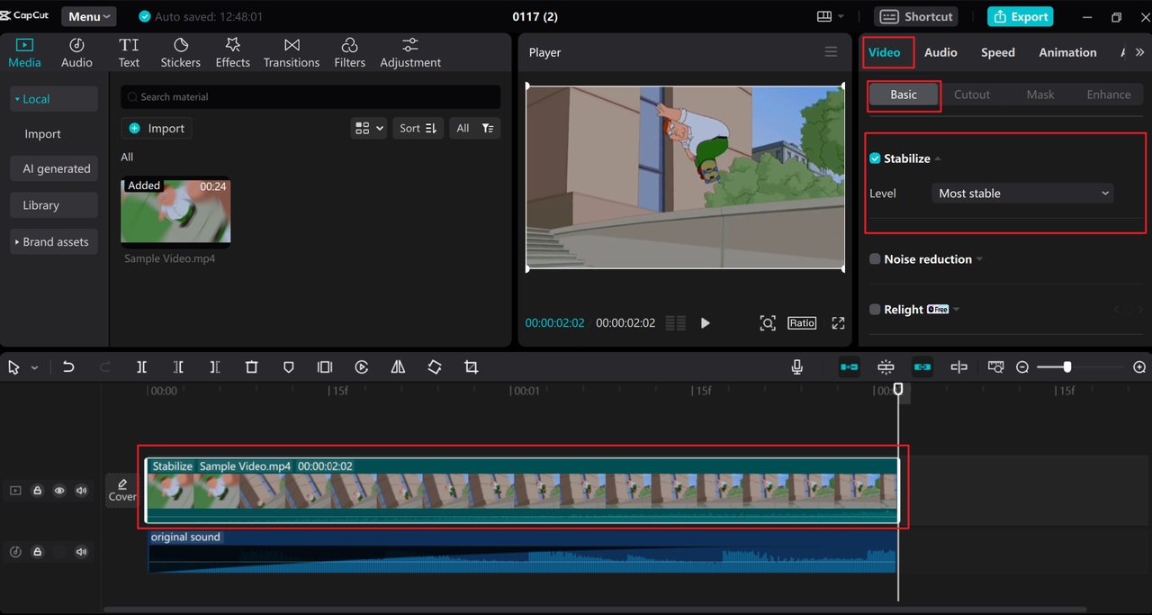The width and height of the screenshot is (1152, 615).
Task: Collapse the Stabilize section arrow
Action: coord(938,159)
